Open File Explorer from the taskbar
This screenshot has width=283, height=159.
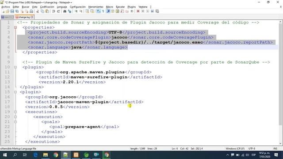click(46, 155)
